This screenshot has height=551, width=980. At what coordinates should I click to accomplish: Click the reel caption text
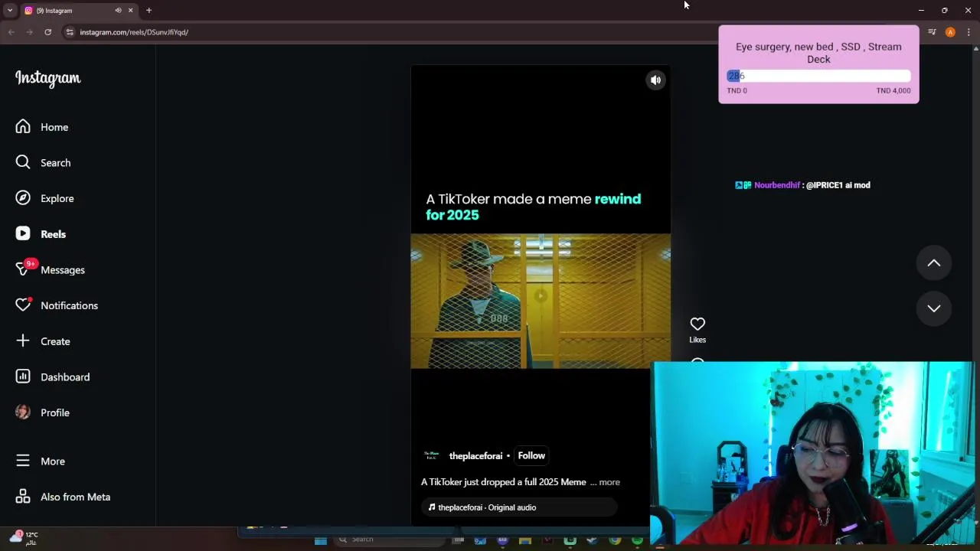(x=504, y=482)
